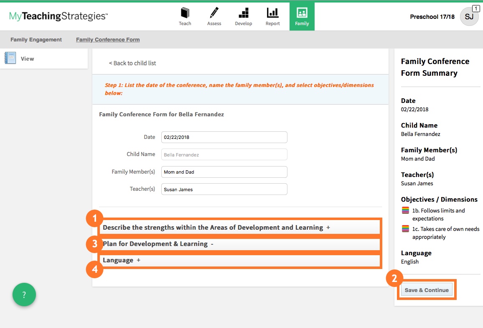Open the Family Conference Form tab
Viewport: 483px width, 328px height.
[107, 39]
